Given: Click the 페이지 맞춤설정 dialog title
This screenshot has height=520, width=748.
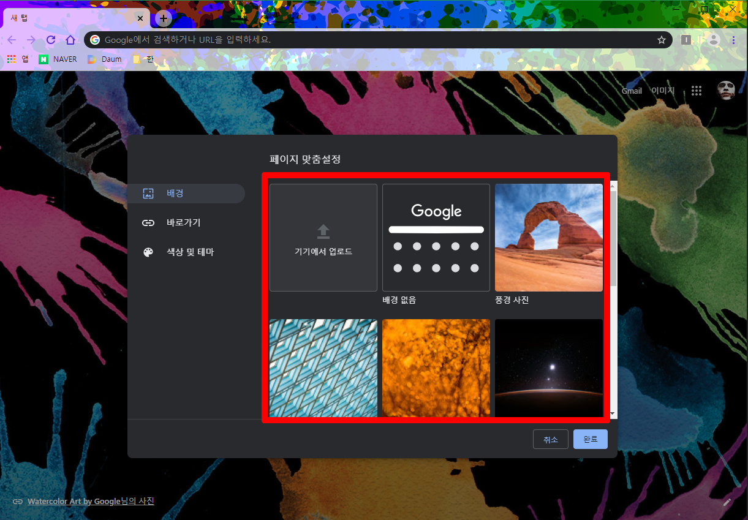Looking at the screenshot, I should [305, 159].
